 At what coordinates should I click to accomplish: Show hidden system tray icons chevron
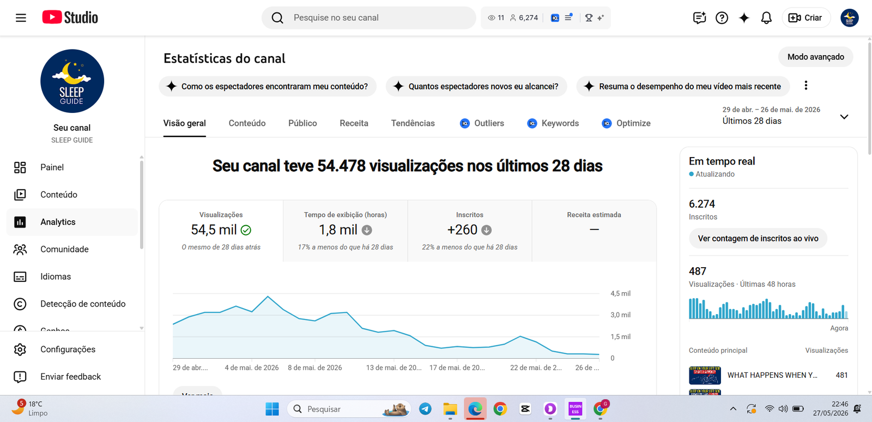733,409
